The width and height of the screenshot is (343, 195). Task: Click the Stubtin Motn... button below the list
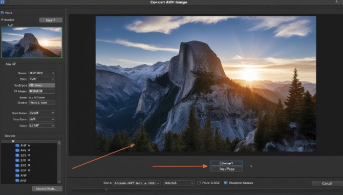(47, 189)
